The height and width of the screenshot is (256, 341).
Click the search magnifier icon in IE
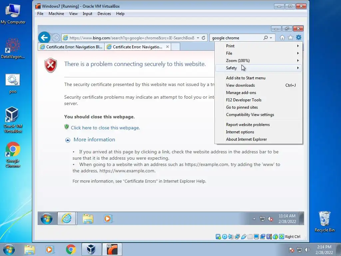tap(265, 38)
